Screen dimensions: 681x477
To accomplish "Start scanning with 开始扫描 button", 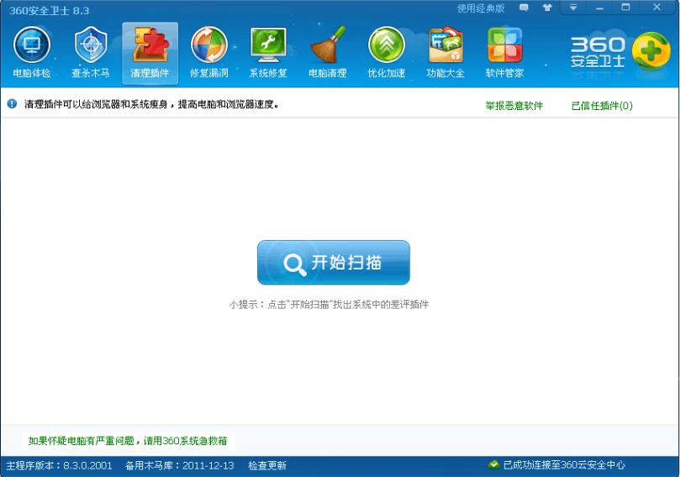I will [x=334, y=263].
